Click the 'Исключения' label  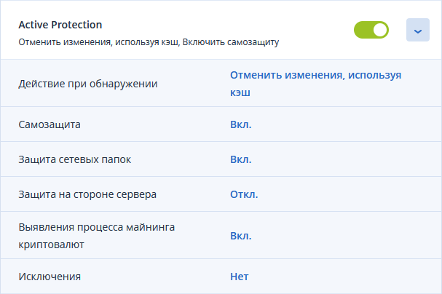tap(50, 277)
